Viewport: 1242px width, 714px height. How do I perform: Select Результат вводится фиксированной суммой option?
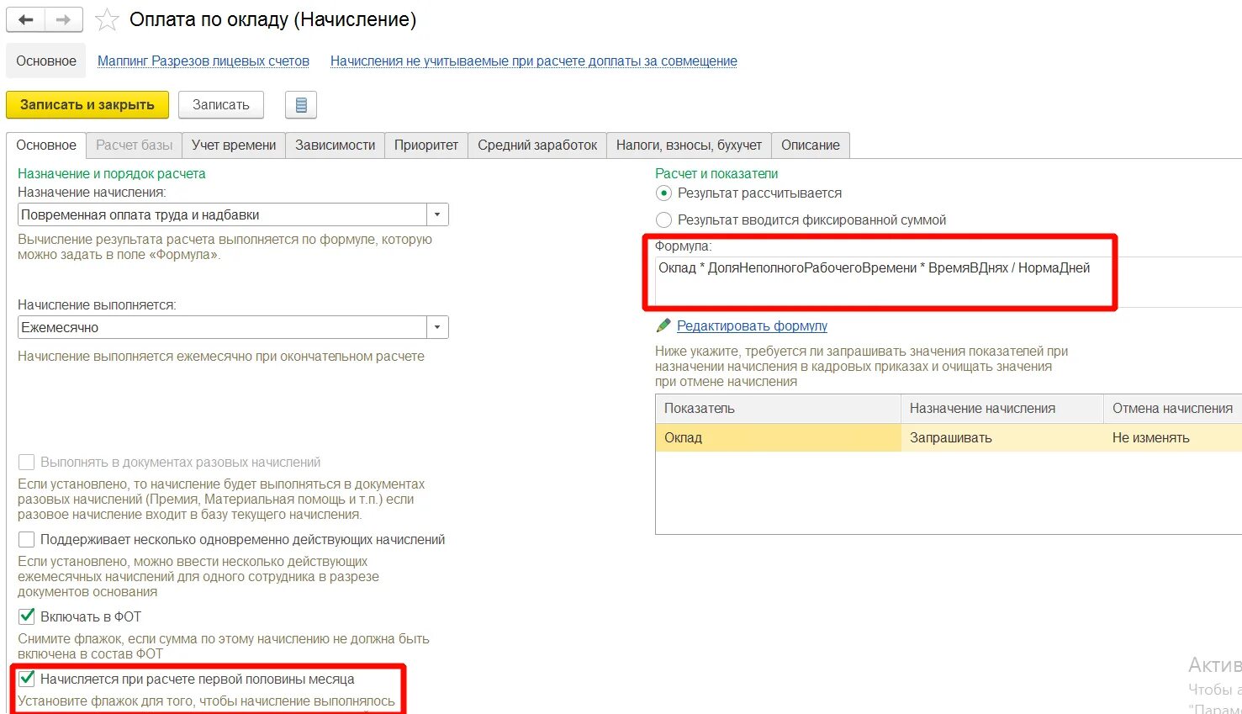[663, 220]
